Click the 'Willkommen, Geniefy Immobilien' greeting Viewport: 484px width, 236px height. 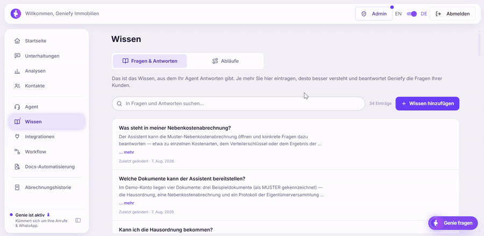click(62, 13)
